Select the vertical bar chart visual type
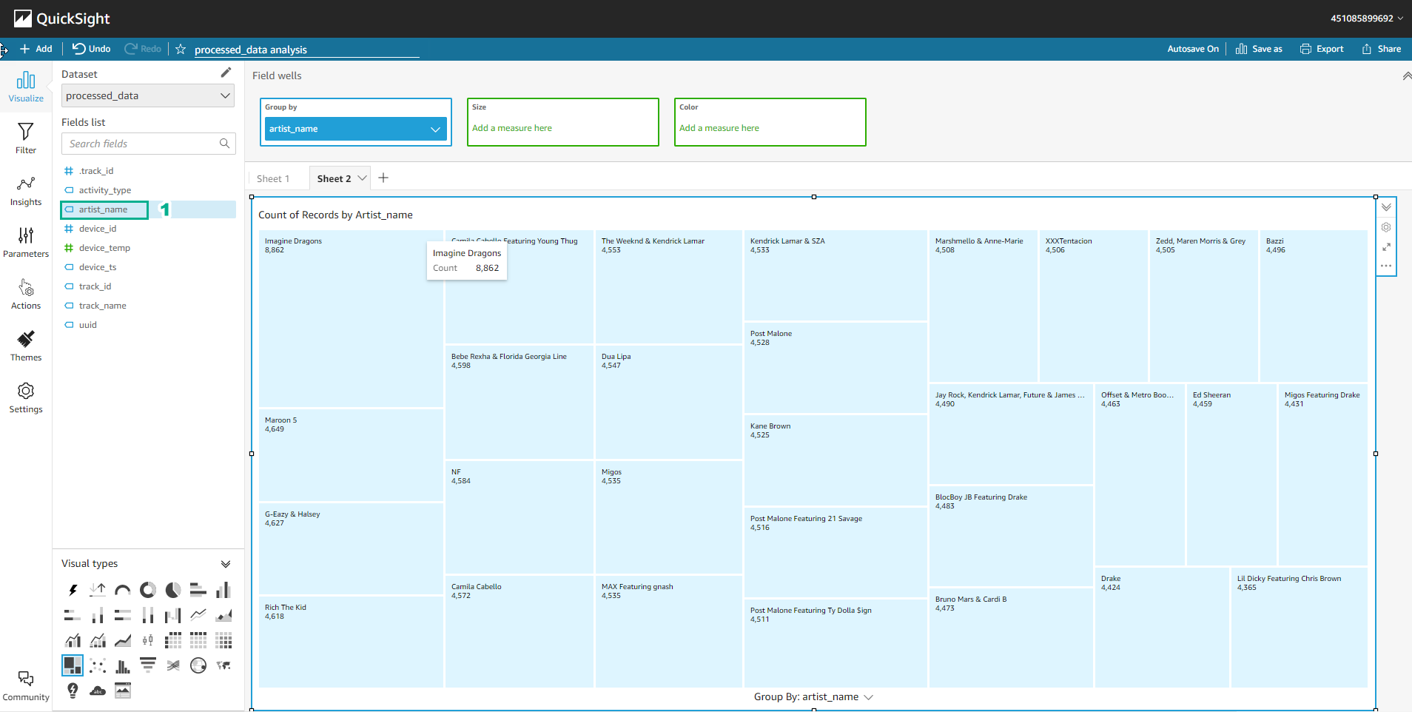1412x712 pixels. coord(223,590)
